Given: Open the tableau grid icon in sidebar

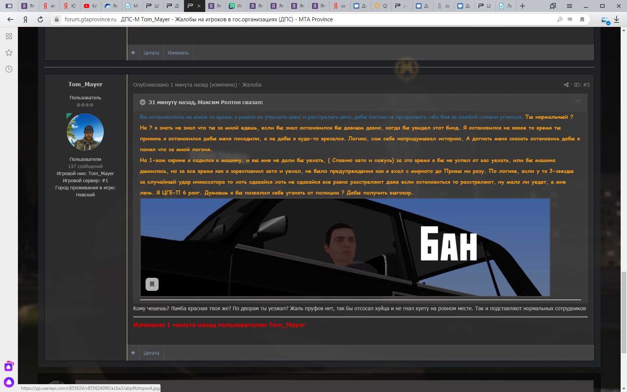Looking at the screenshot, I should tap(9, 36).
